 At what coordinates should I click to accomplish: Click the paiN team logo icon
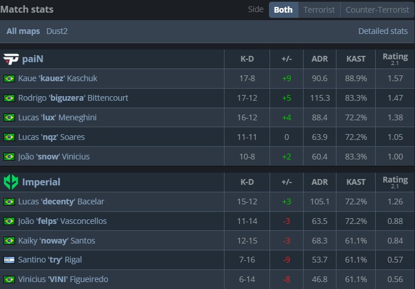(x=11, y=59)
